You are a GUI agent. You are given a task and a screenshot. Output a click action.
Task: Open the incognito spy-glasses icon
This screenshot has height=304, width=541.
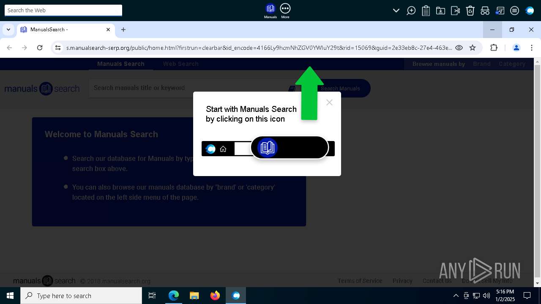coord(485,11)
